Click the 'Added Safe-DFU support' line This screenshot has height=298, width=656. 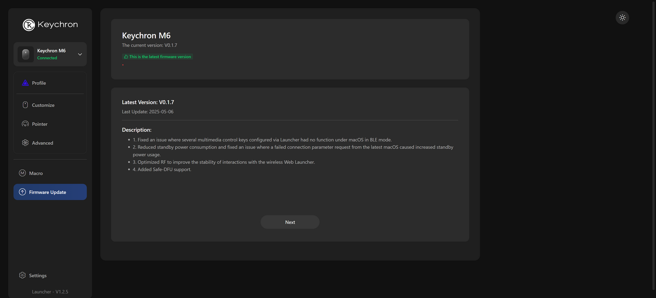[x=162, y=169]
